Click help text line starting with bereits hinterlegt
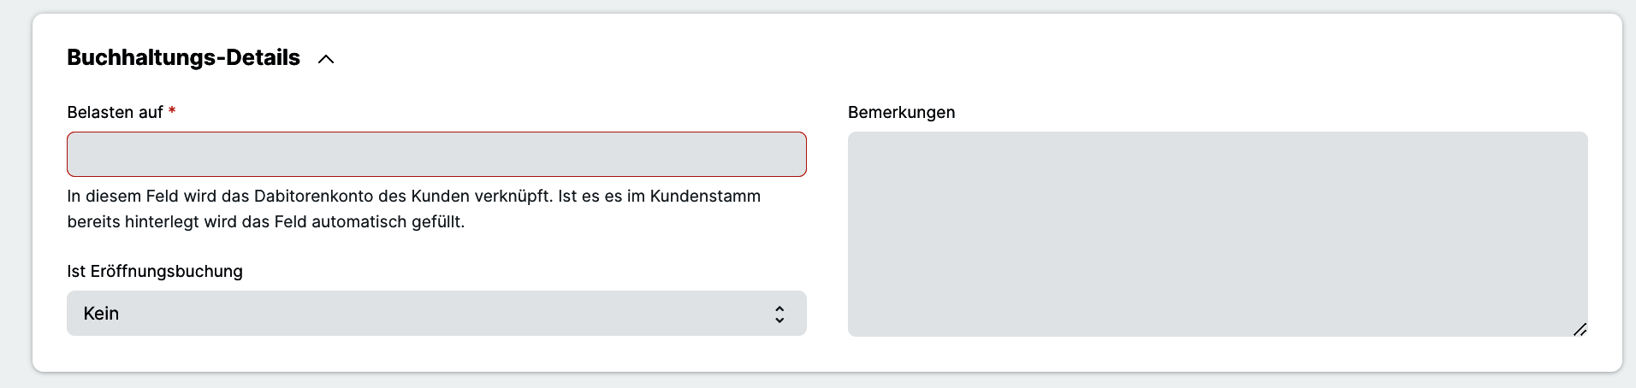1636x388 pixels. (265, 222)
